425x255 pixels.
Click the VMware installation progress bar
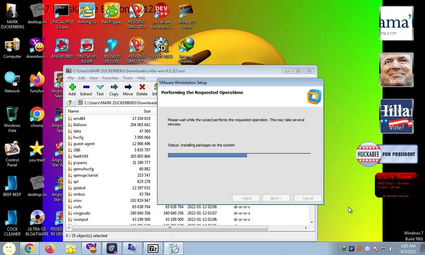tap(239, 155)
